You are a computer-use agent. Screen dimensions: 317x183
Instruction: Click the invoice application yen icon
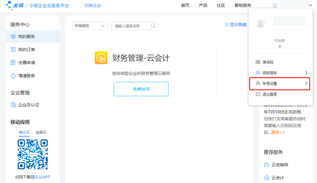pyautogui.click(x=13, y=62)
